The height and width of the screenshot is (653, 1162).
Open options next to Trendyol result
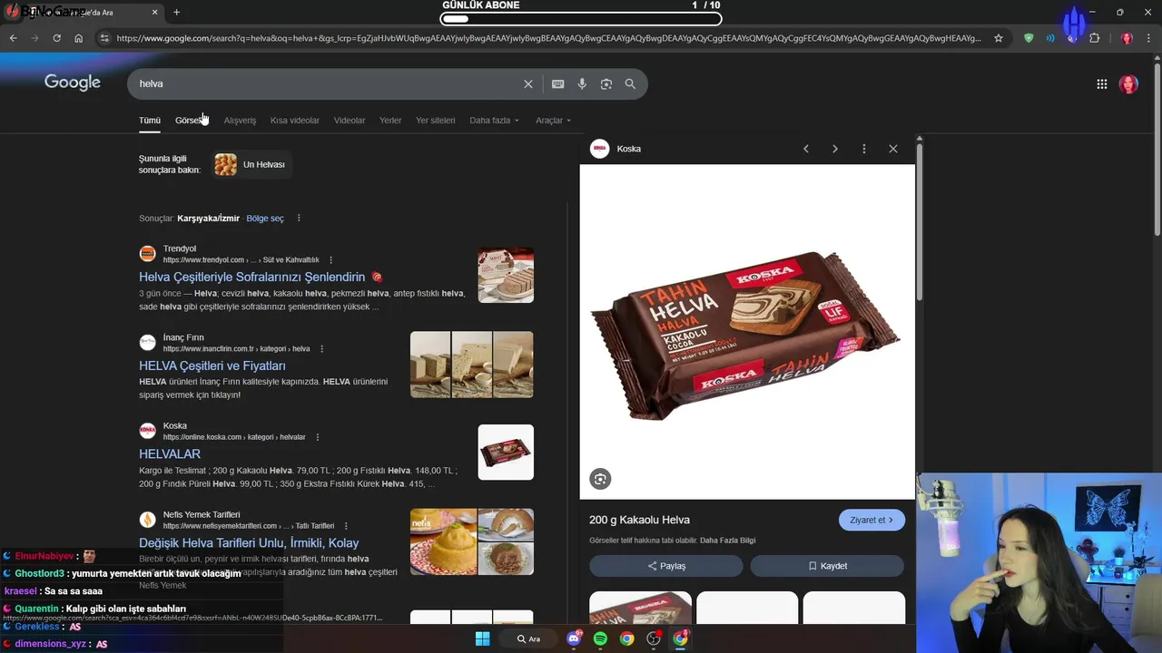point(330,260)
